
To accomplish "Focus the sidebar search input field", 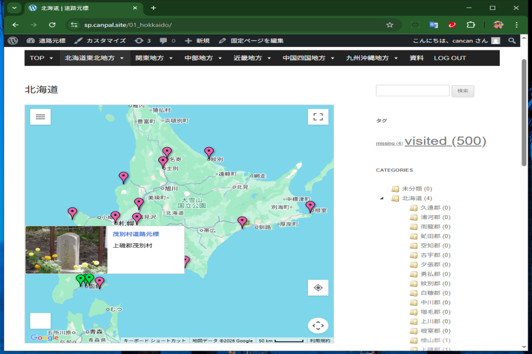I will tap(412, 91).
